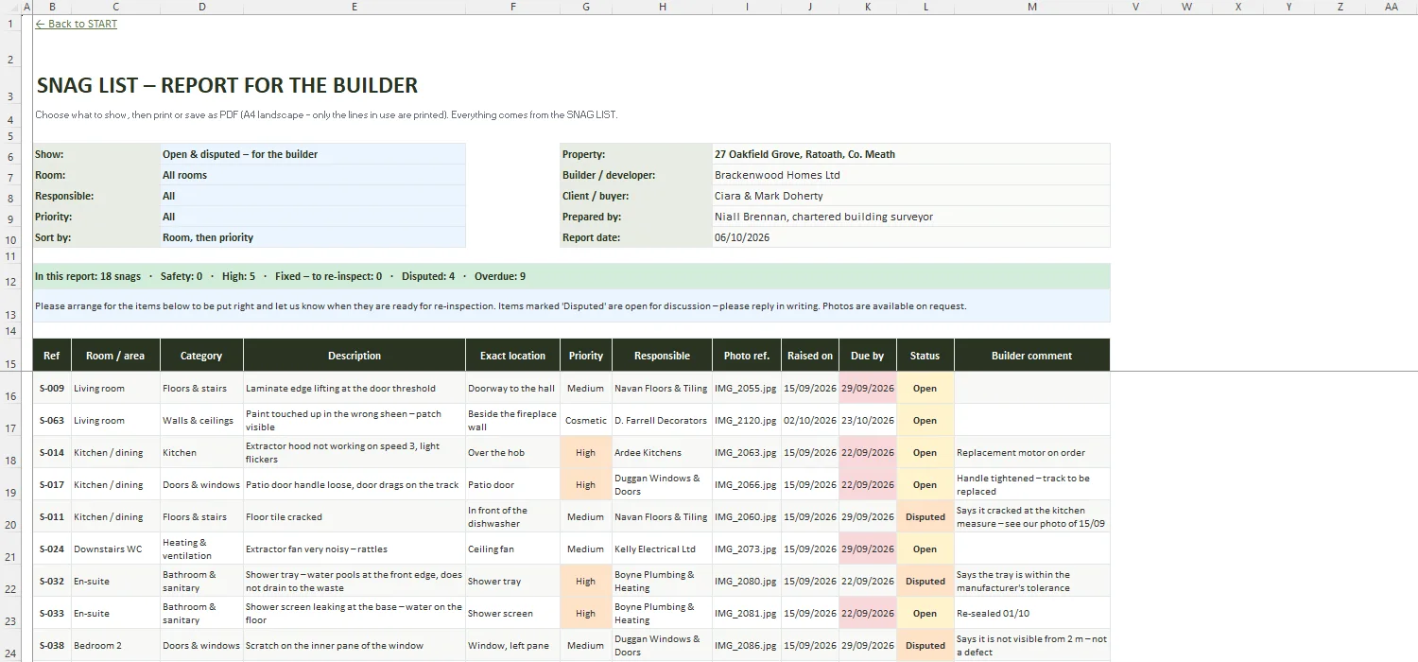Open the Sort by cell 'Room, then priority'
This screenshot has width=1418, height=662.
[313, 237]
